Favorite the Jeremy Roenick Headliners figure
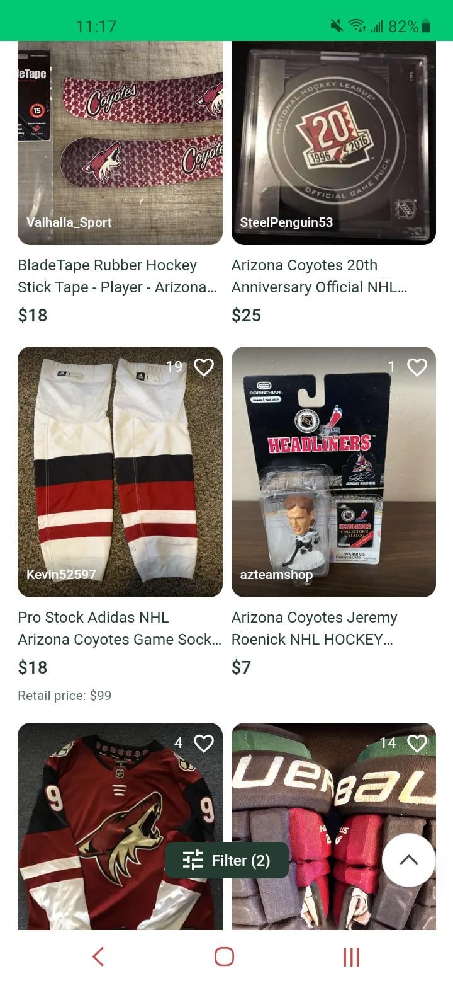The image size is (453, 983). 417,367
